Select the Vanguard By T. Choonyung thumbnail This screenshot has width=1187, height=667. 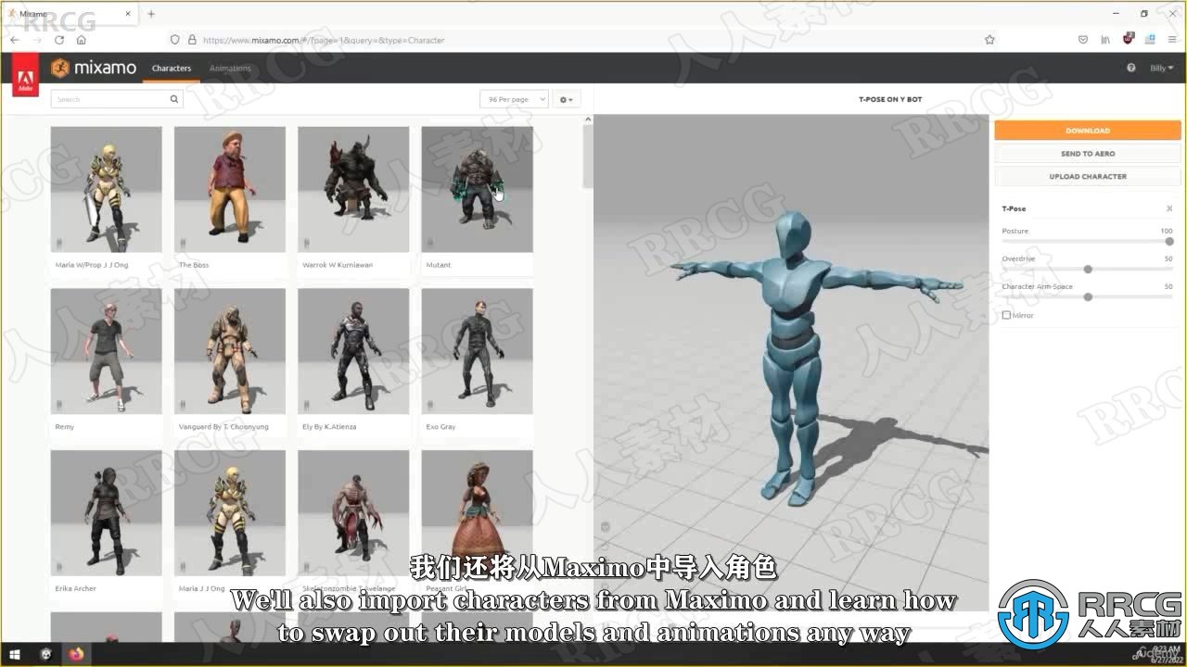[x=229, y=351]
